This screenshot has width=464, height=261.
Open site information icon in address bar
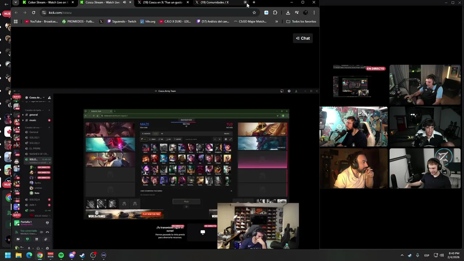[x=44, y=13]
